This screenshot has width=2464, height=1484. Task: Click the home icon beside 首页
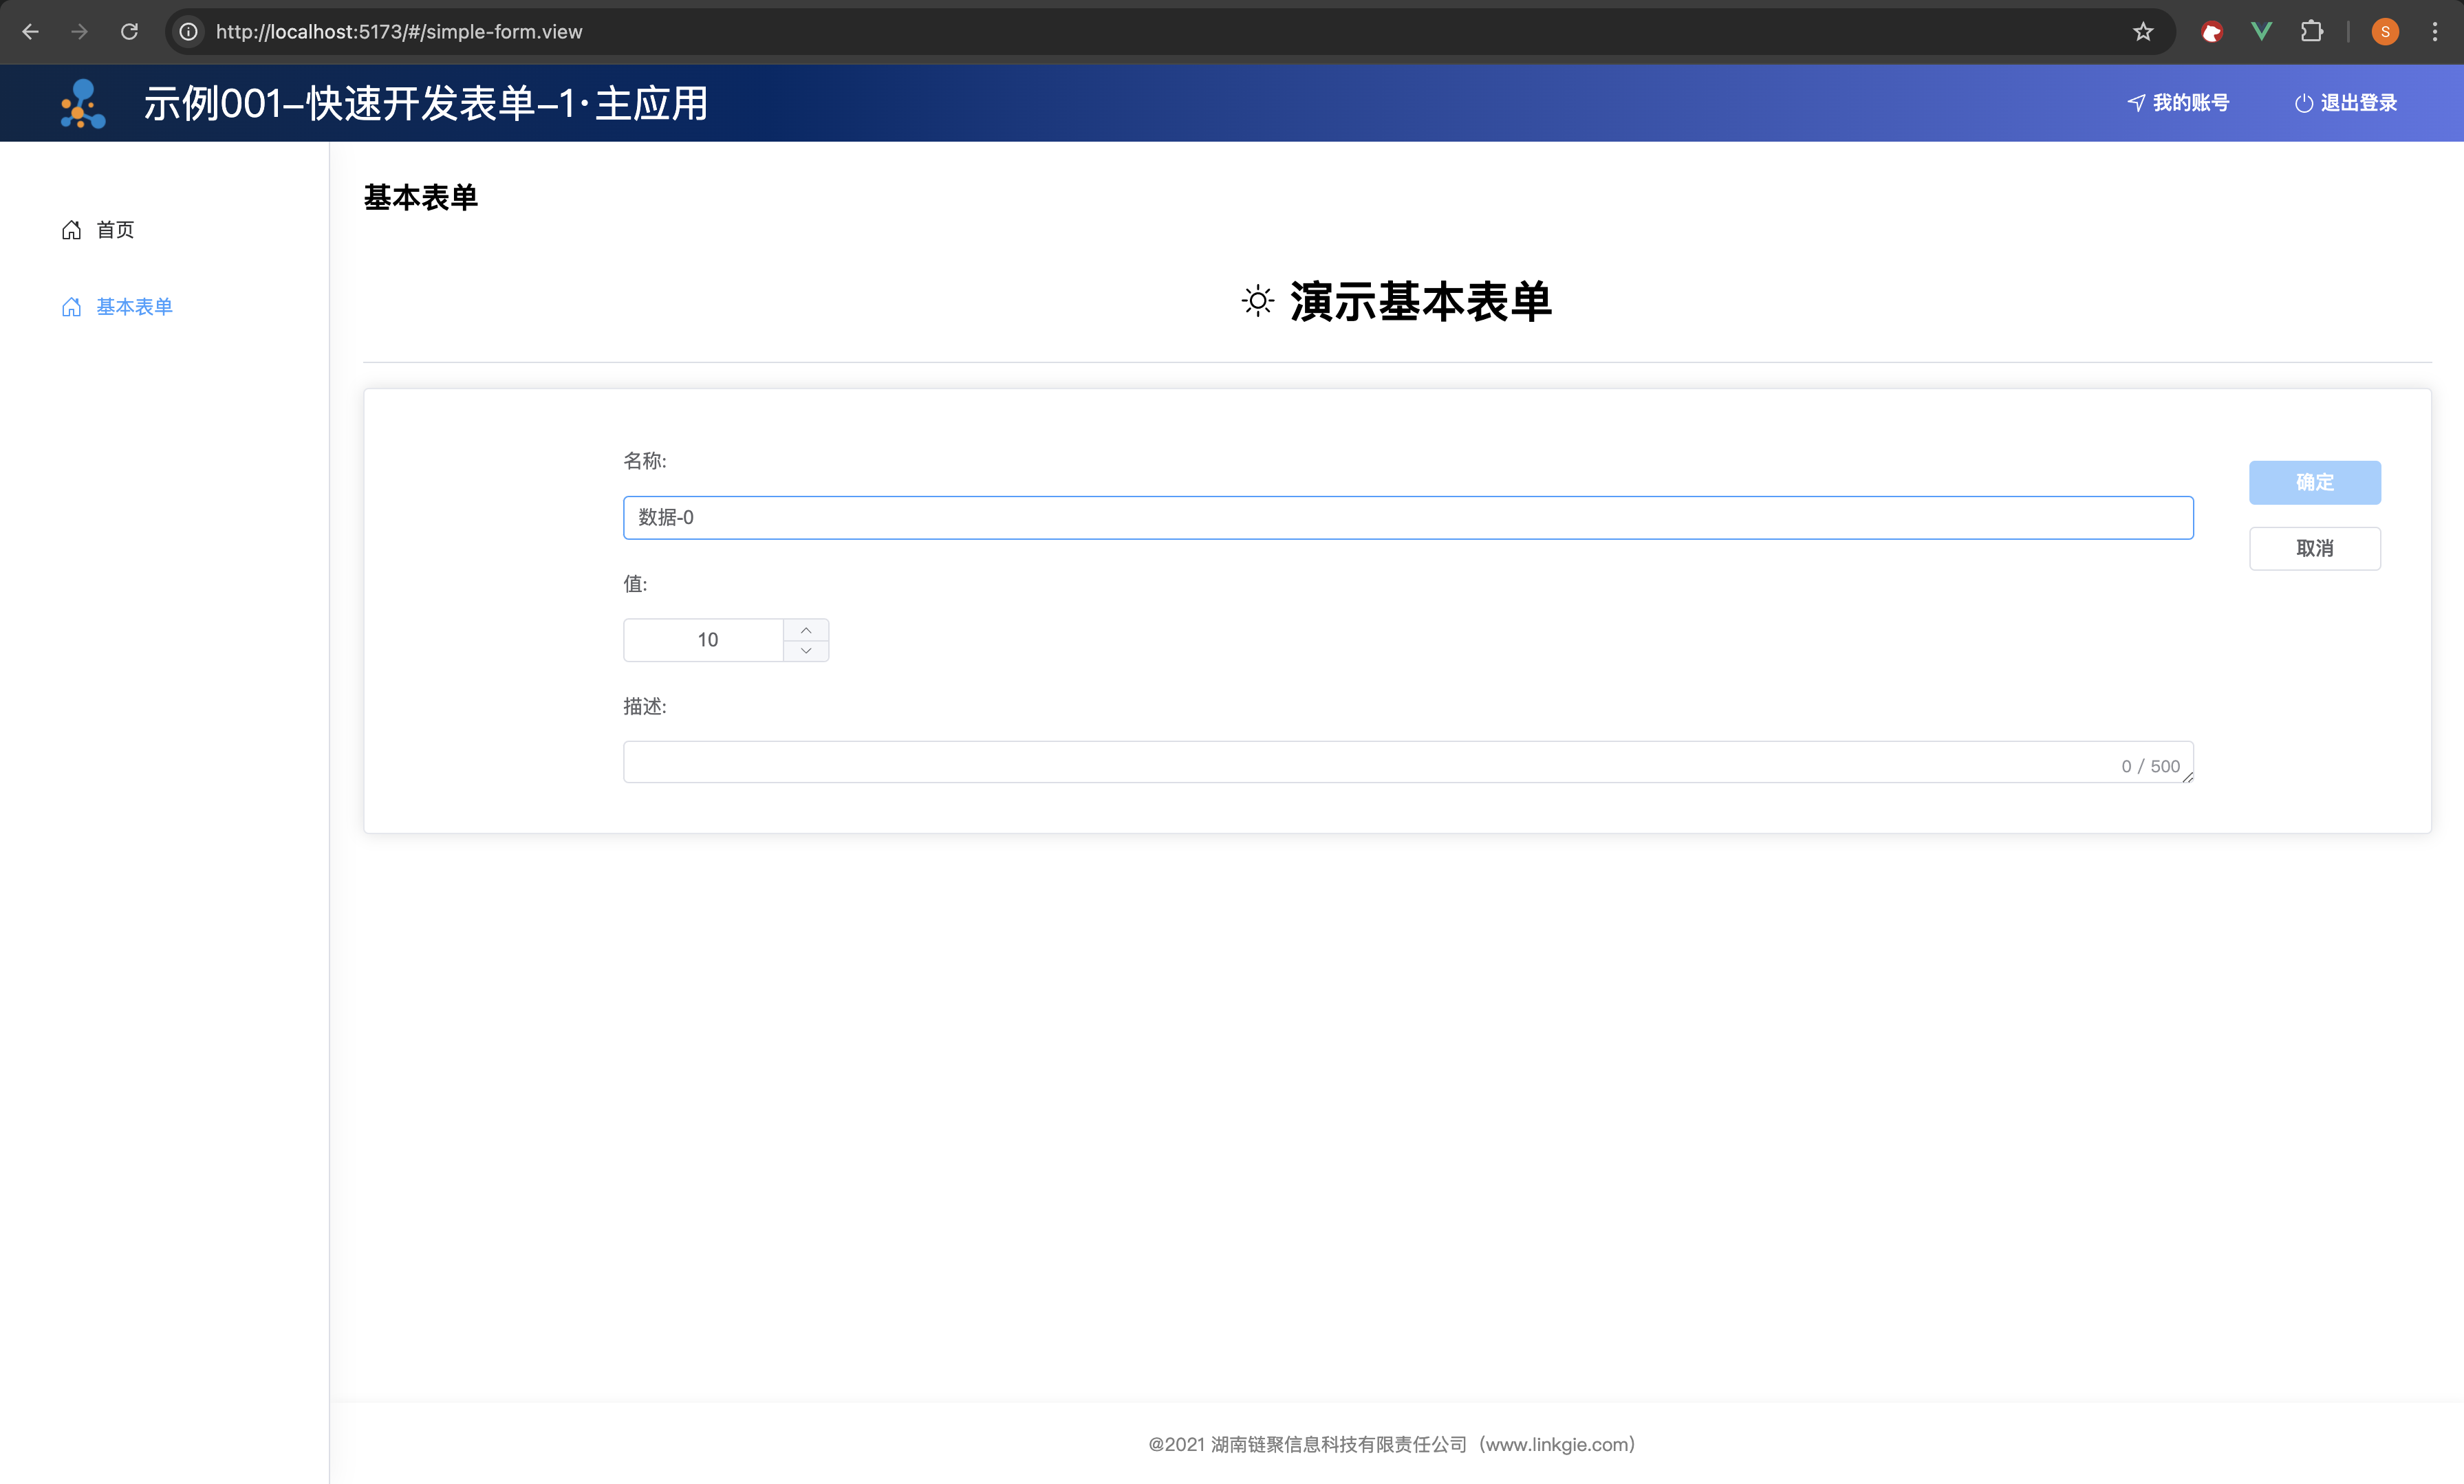pos(71,230)
